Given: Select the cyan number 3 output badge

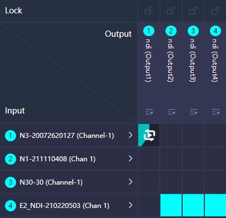Looking at the screenshot, I should [193, 31].
